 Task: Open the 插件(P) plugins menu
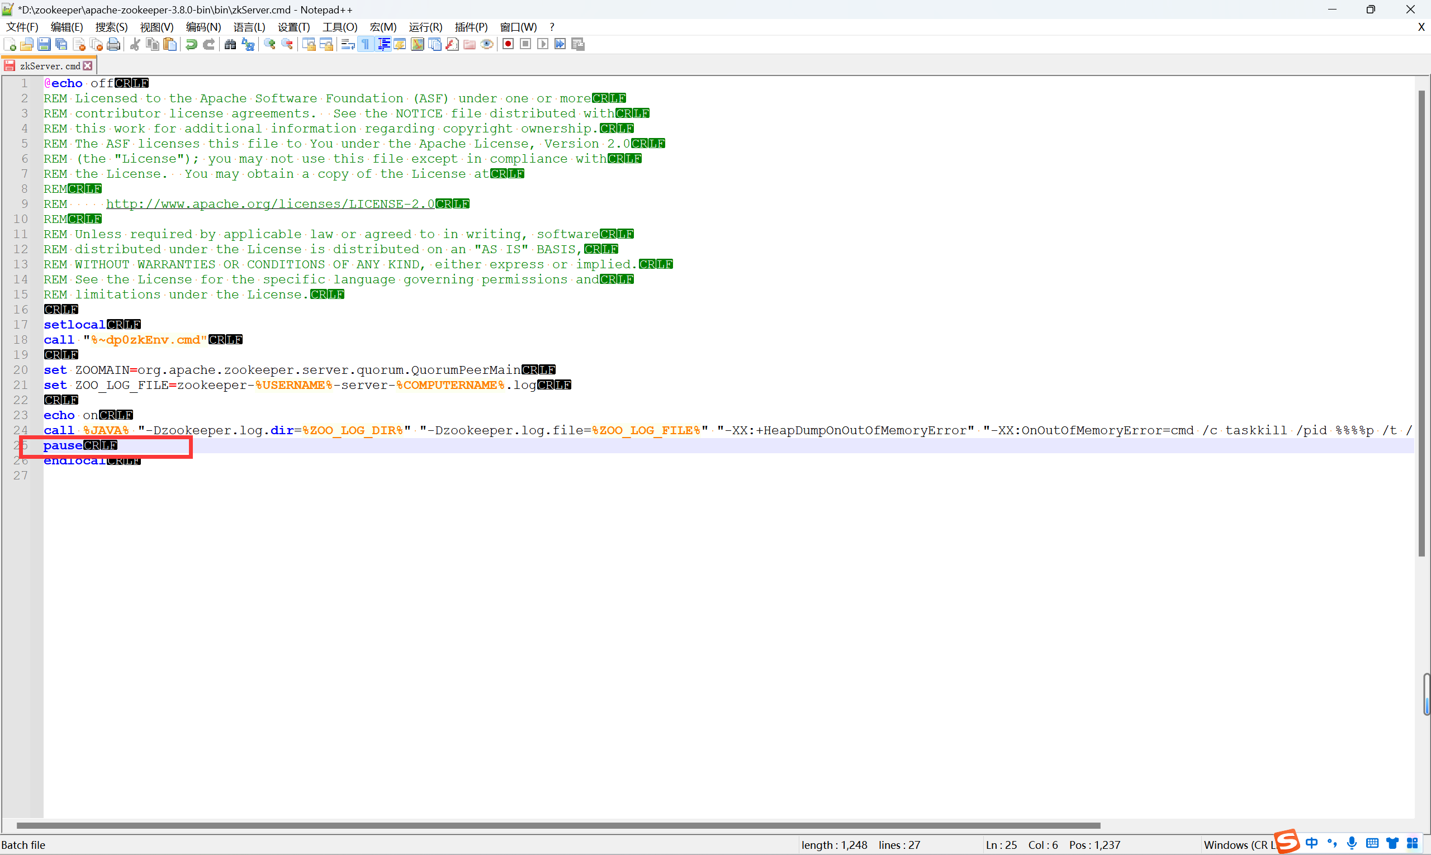[470, 27]
